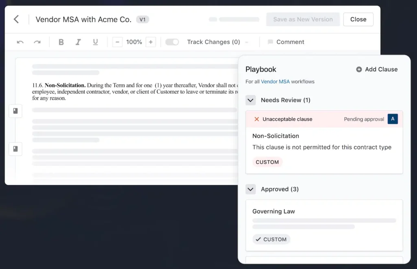Collapse the Needs Review section
417x269 pixels.
tap(250, 100)
